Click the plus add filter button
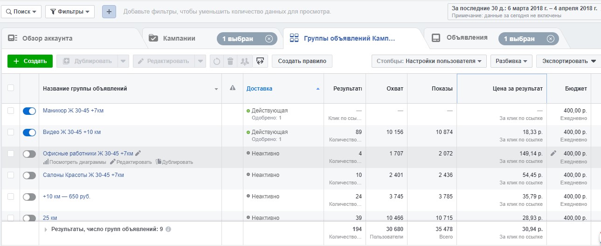This screenshot has width=601, height=246. 109,12
